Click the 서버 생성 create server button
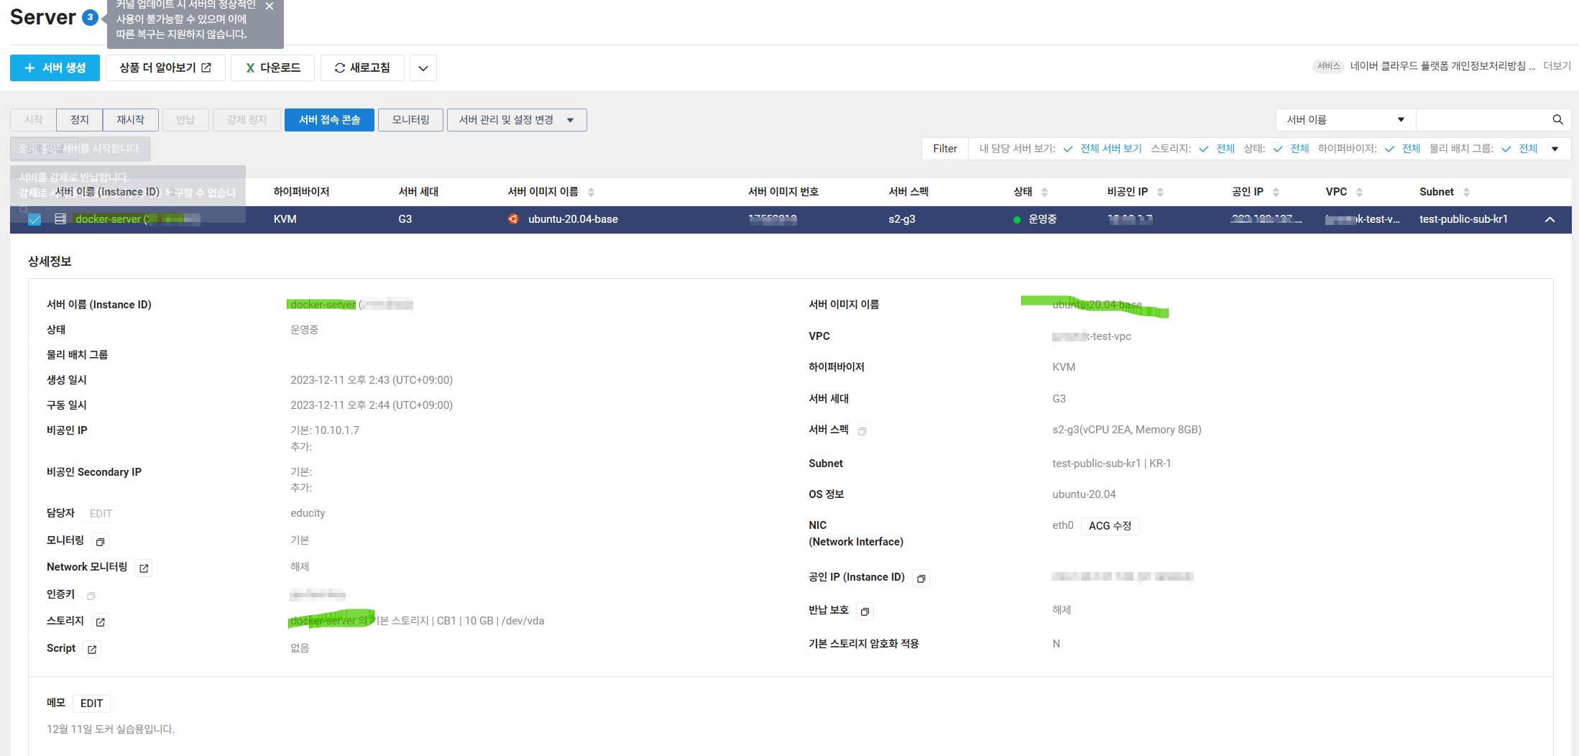Screen dimensions: 1579x756 (55, 68)
